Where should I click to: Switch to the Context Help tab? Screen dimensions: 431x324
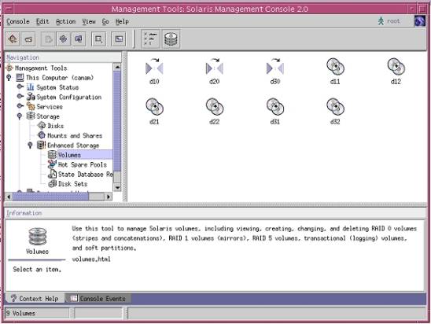coord(35,299)
